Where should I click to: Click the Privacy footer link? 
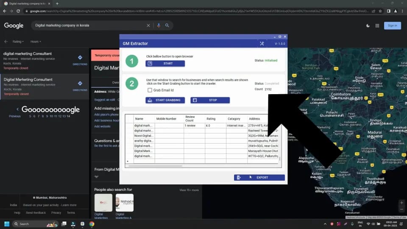click(x=56, y=212)
